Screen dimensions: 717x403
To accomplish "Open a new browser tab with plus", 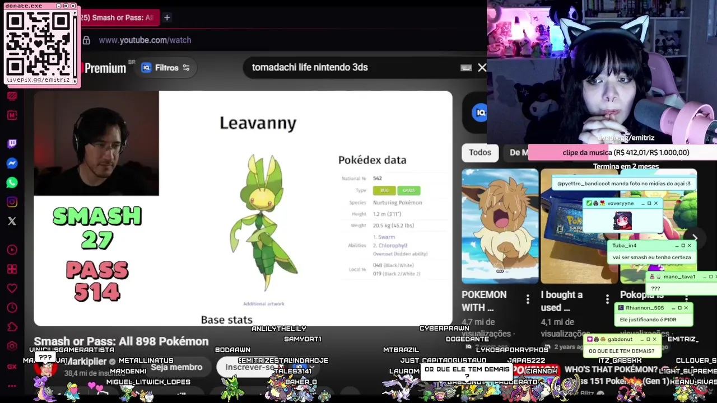I will 167,18.
